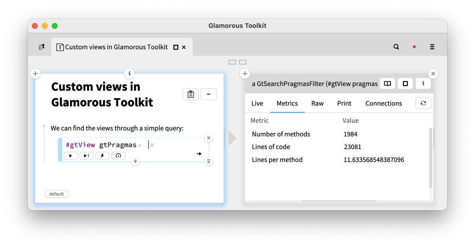Click the value 11.633568548387096
Image resolution: width=475 pixels, height=247 pixels.
coord(374,160)
